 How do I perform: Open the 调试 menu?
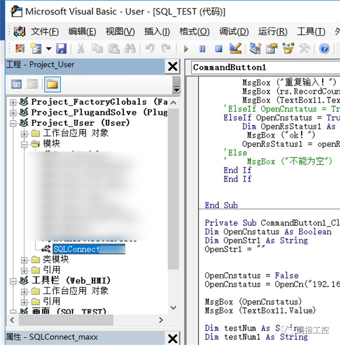coord(233,31)
